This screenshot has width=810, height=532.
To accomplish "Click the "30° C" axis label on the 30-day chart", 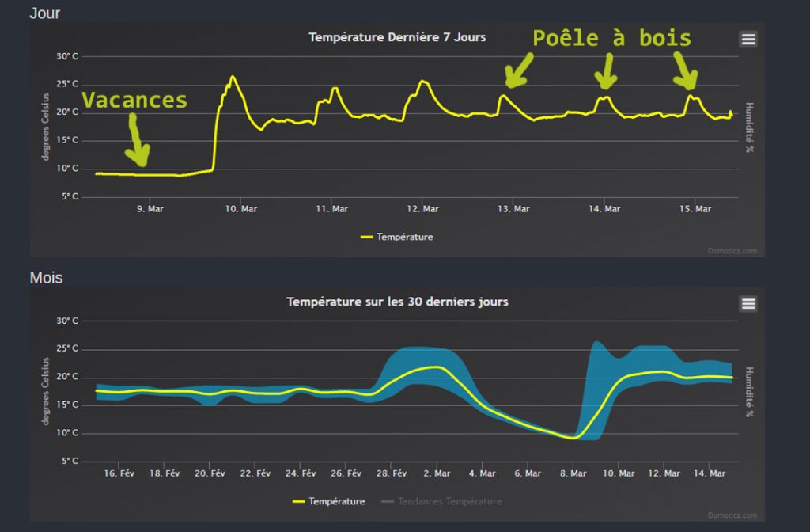I will [68, 321].
